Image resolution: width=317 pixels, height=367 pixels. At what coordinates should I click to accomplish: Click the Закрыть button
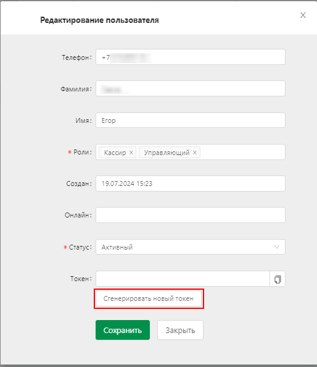point(180,330)
